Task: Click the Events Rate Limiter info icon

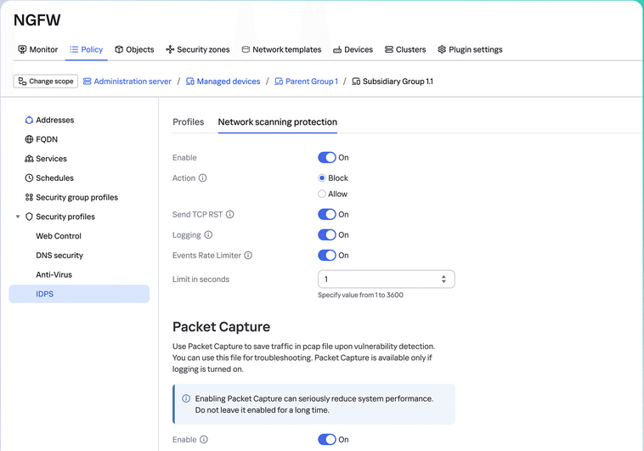Action: (248, 256)
